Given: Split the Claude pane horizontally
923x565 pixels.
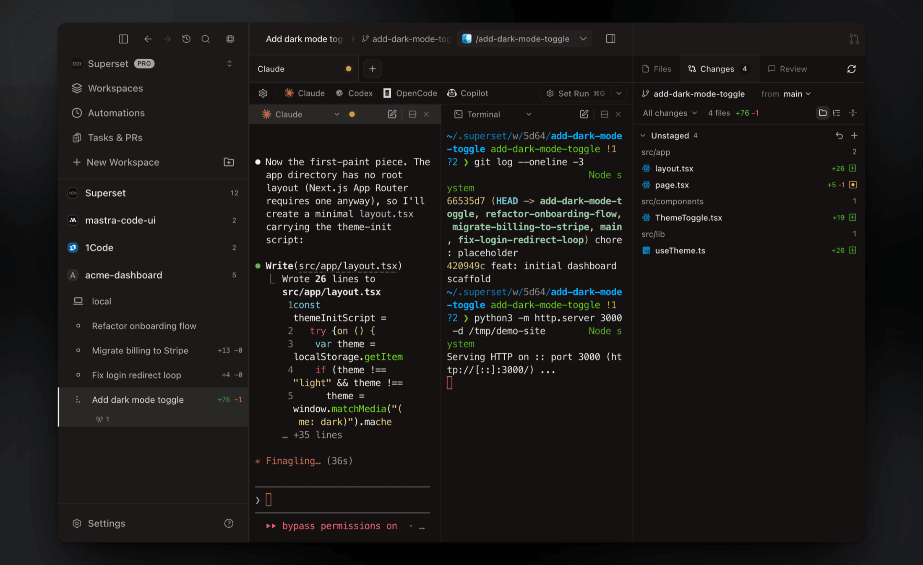Looking at the screenshot, I should tap(412, 114).
